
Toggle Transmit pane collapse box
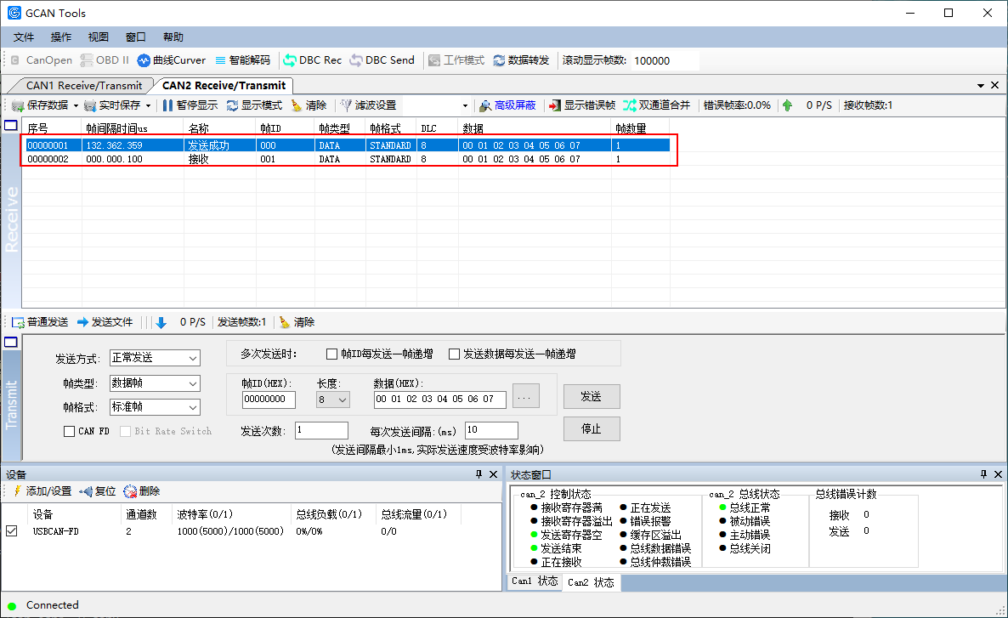coord(11,342)
